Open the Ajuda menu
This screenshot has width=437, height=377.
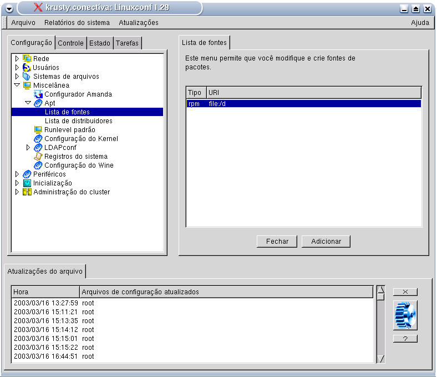point(420,23)
